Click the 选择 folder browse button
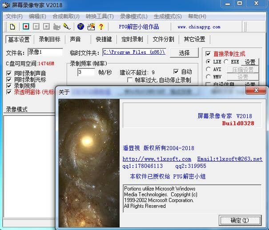This screenshot has width=269, height=230. (x=184, y=52)
